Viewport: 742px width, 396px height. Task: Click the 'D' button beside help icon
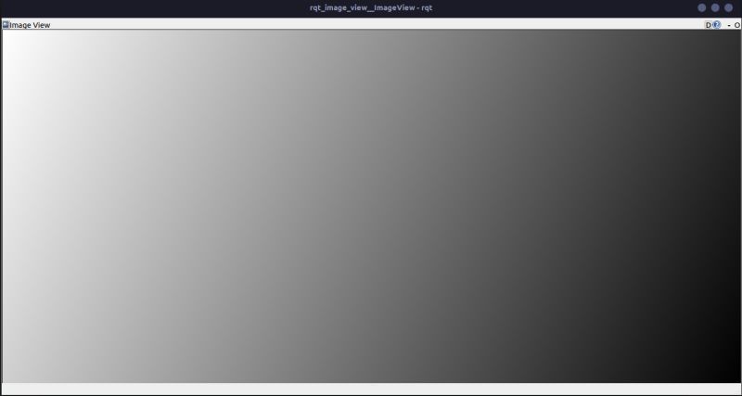click(x=709, y=25)
